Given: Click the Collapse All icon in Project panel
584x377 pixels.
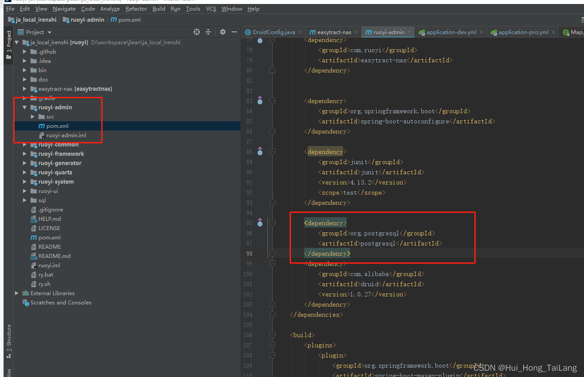Looking at the screenshot, I should click(x=208, y=32).
